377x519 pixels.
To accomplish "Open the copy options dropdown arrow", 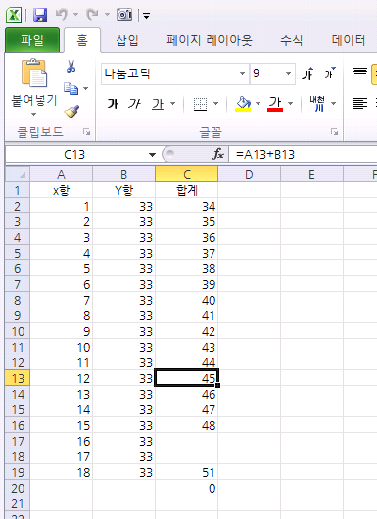I will [86, 89].
